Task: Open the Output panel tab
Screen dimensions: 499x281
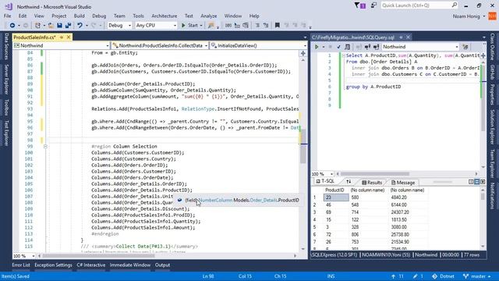Action: 163,265
